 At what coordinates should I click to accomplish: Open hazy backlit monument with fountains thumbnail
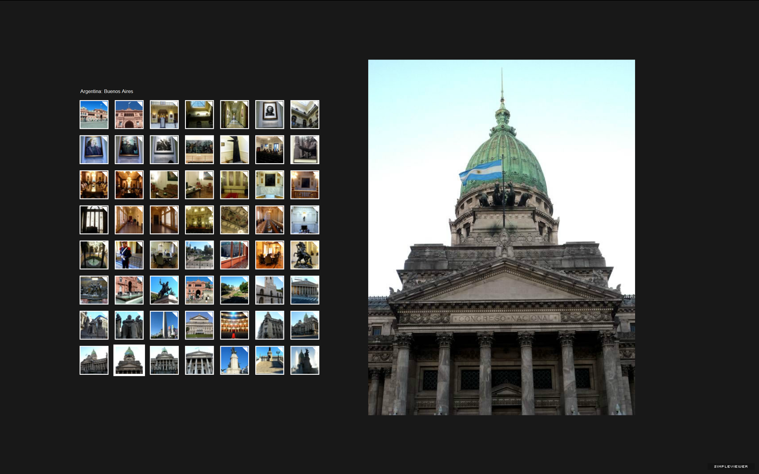(305, 360)
